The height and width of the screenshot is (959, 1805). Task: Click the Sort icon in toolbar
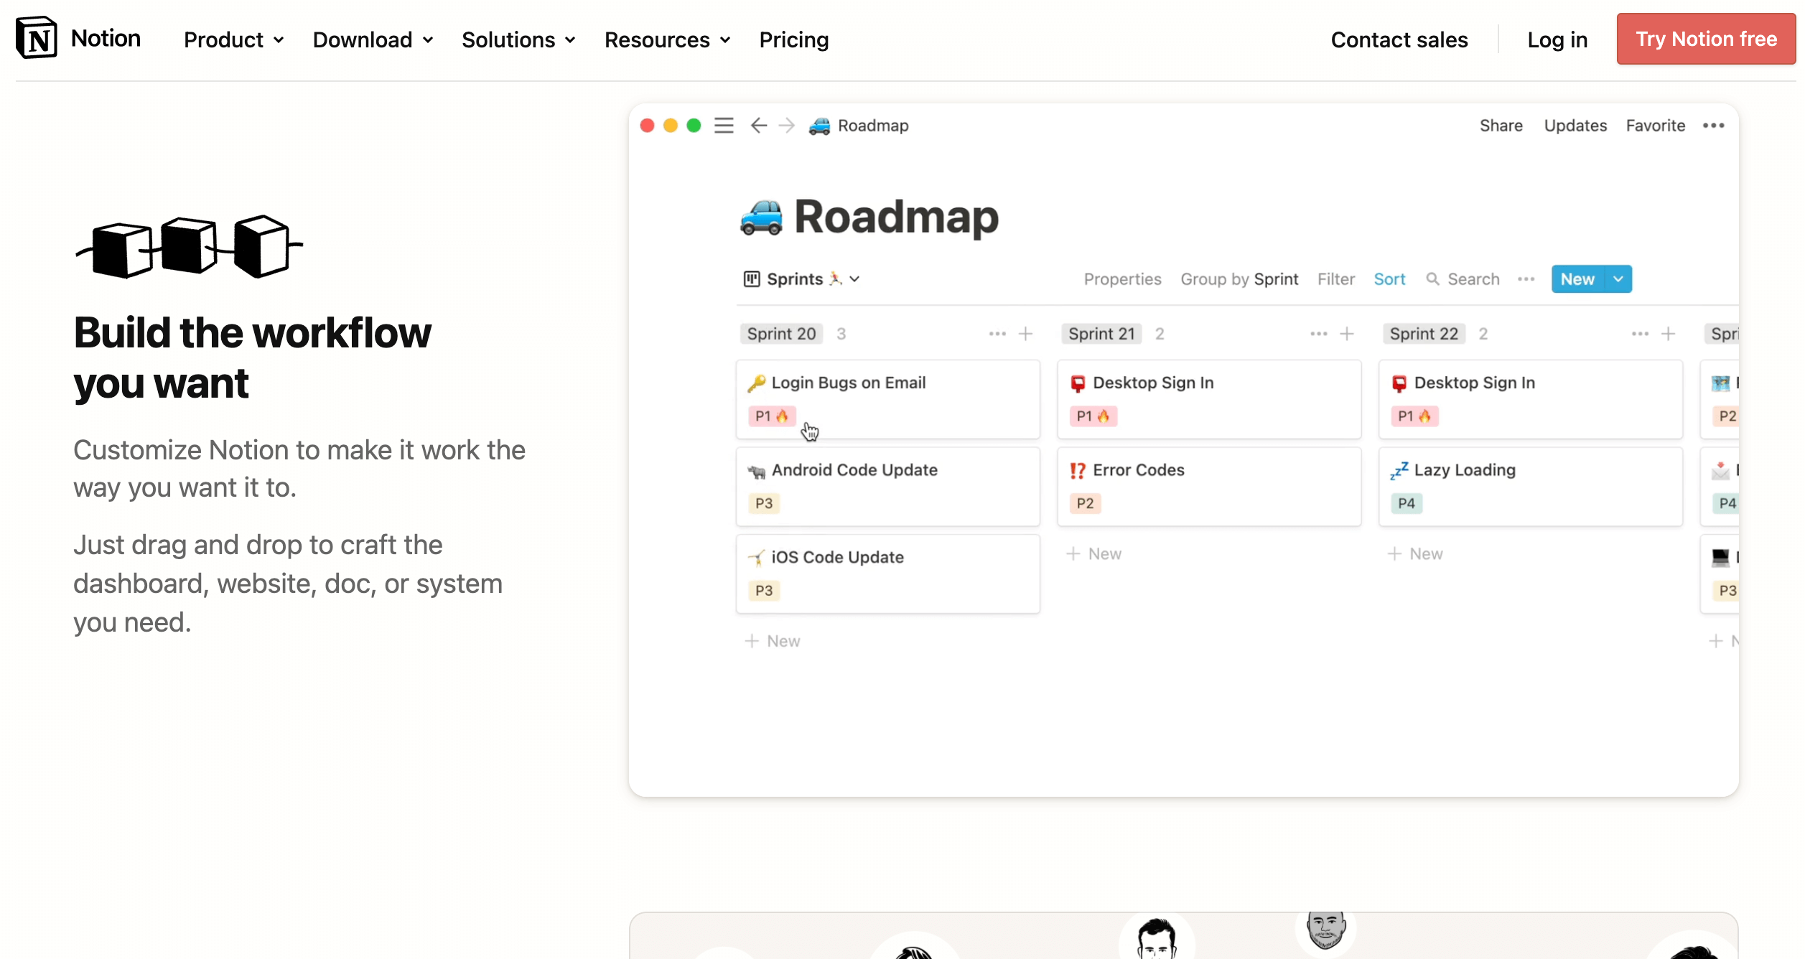pyautogui.click(x=1389, y=278)
